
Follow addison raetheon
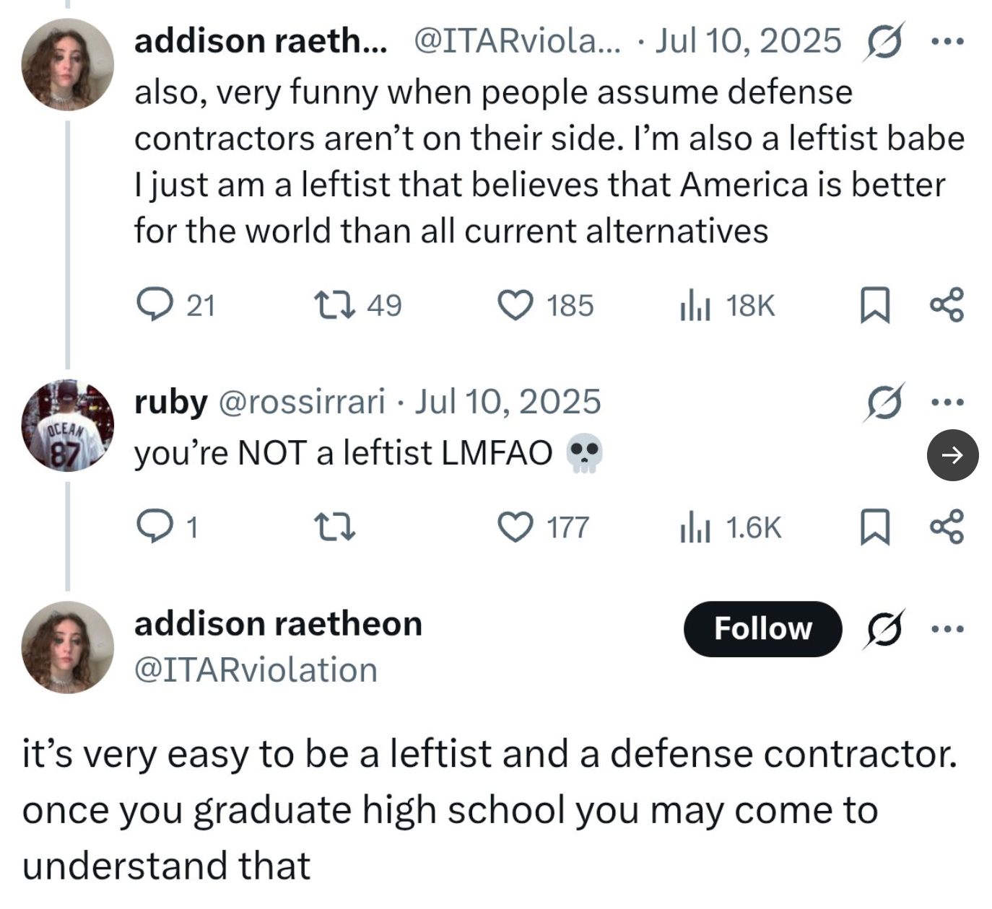click(762, 629)
